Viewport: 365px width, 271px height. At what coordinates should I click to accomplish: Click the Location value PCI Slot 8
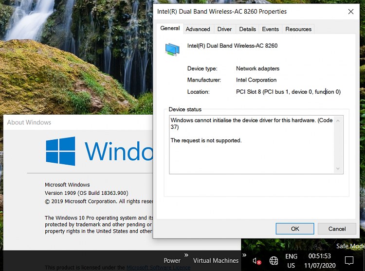click(x=288, y=92)
